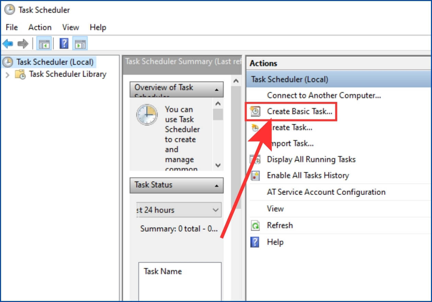This screenshot has height=302, width=432.
Task: Open AT Service Account Configuration
Action: pos(326,192)
